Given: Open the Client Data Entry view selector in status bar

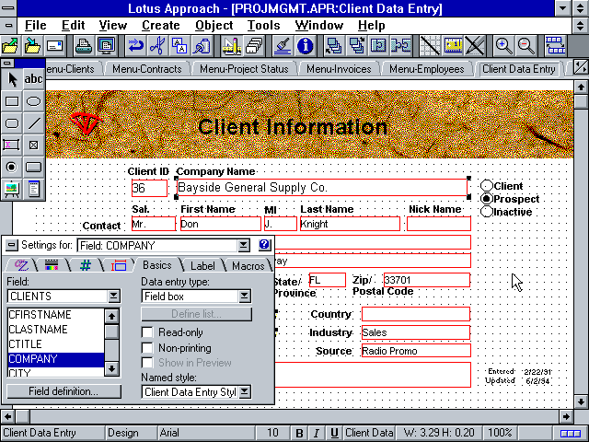Looking at the screenshot, I should [x=52, y=433].
